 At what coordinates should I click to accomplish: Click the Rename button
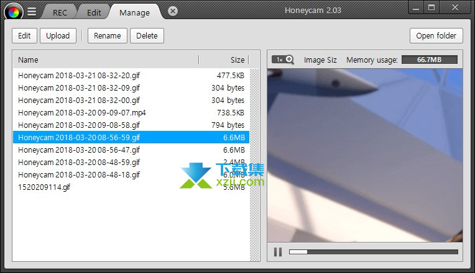click(107, 35)
